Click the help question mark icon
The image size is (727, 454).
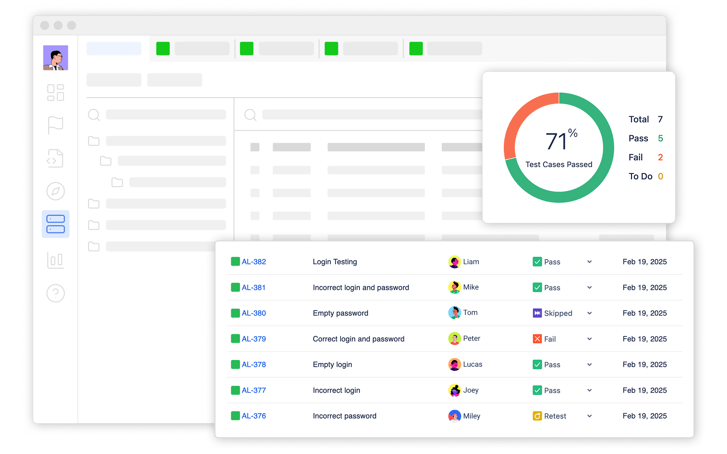pos(55,293)
